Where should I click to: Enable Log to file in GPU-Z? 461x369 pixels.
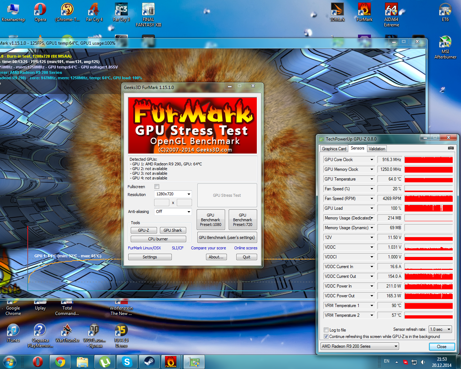326,330
